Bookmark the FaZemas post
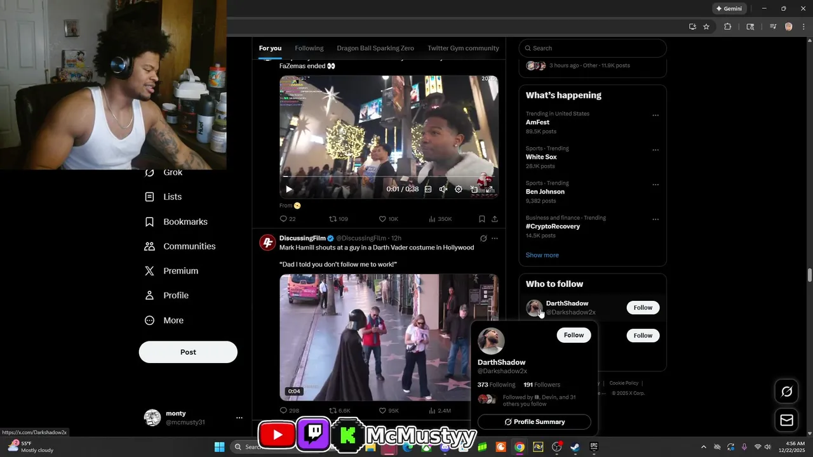This screenshot has width=813, height=457. 482,219
